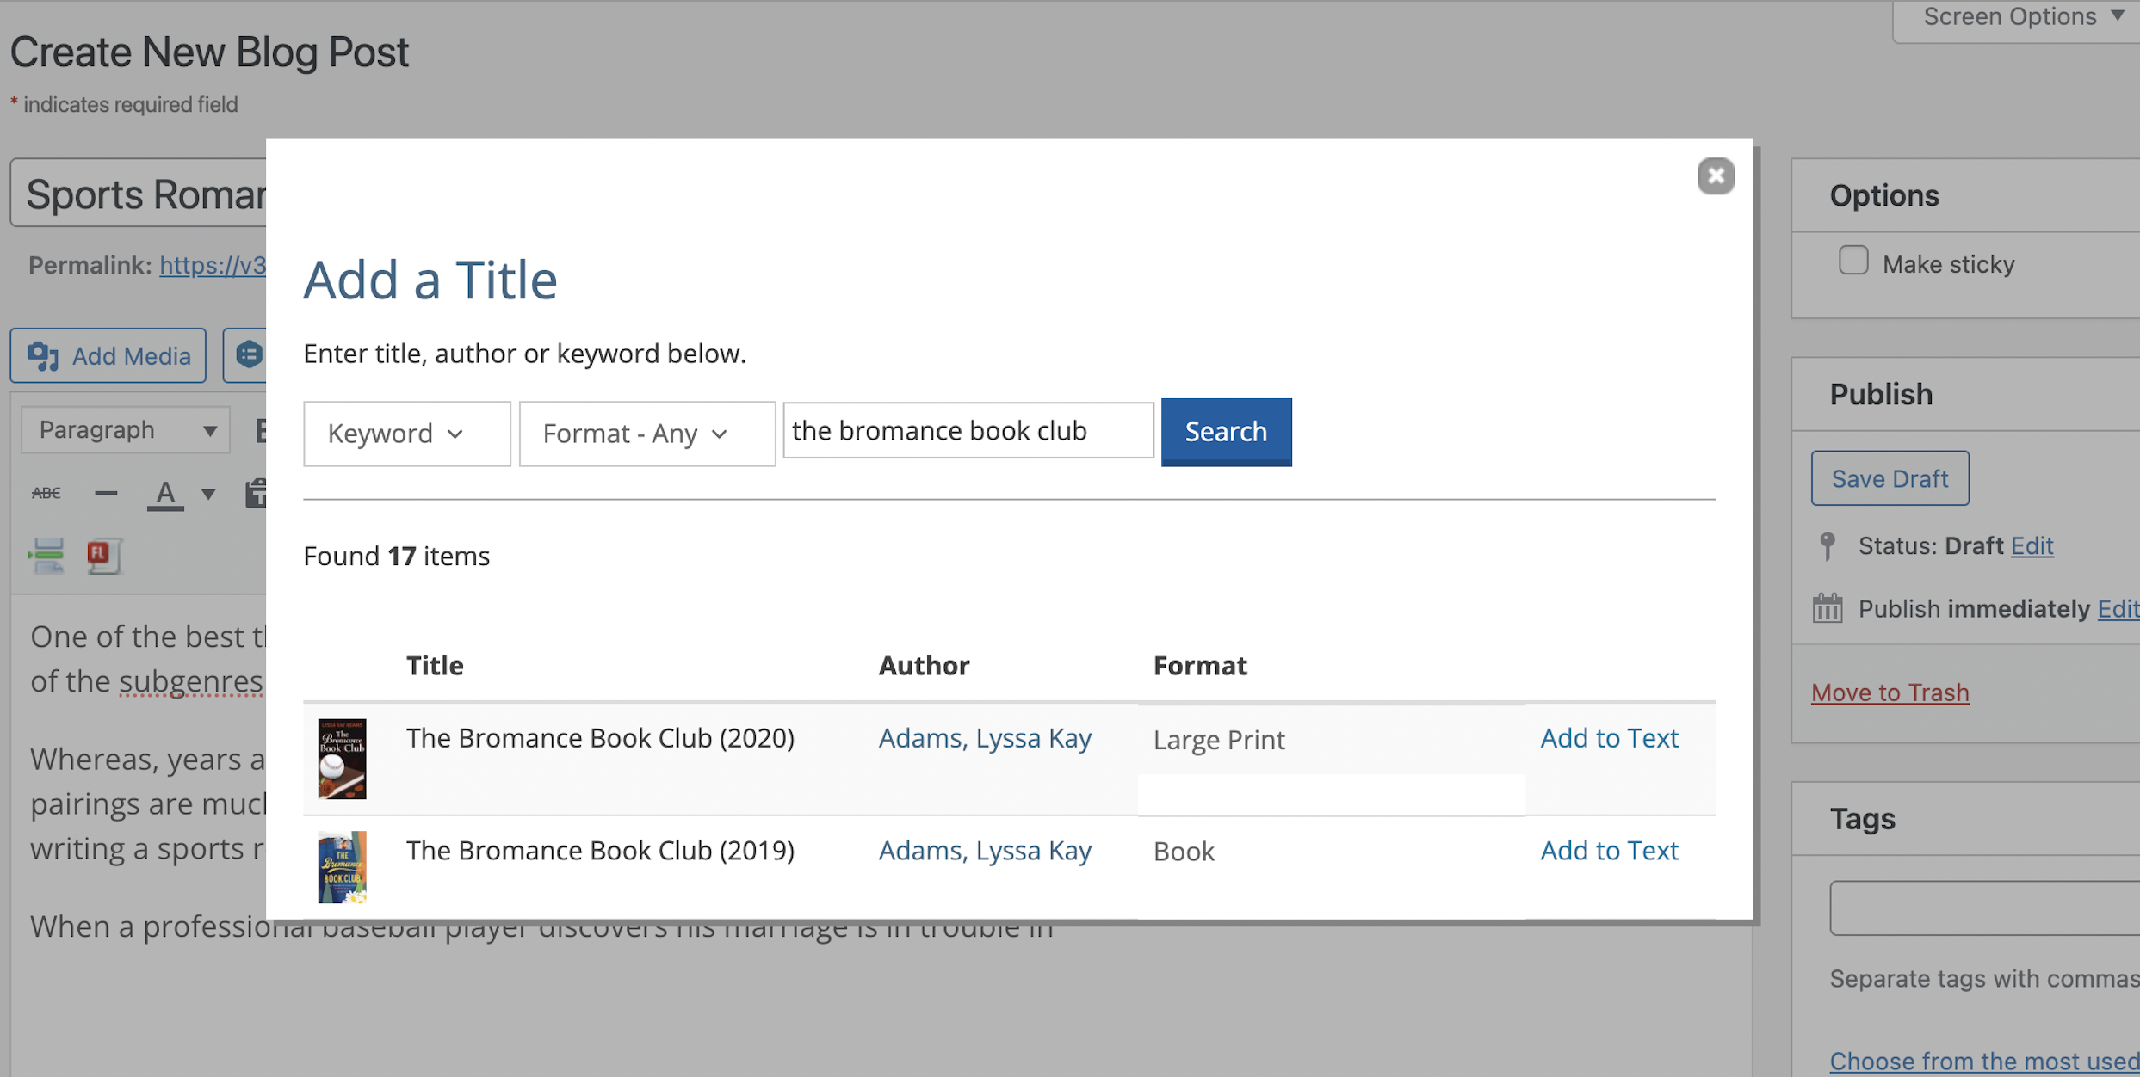2140x1077 pixels.
Task: Click Save Draft
Action: click(1890, 478)
